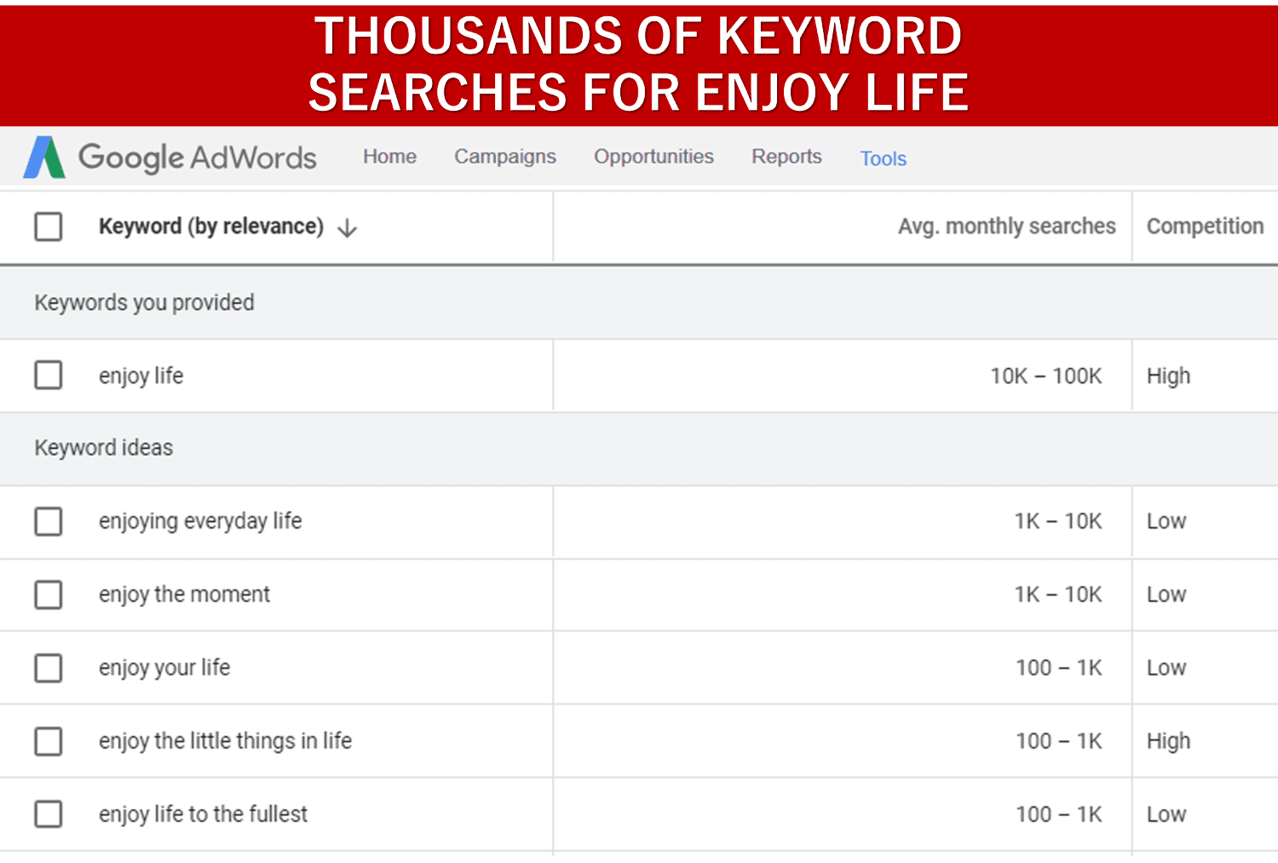
Task: Open the Home tab
Action: 389,157
